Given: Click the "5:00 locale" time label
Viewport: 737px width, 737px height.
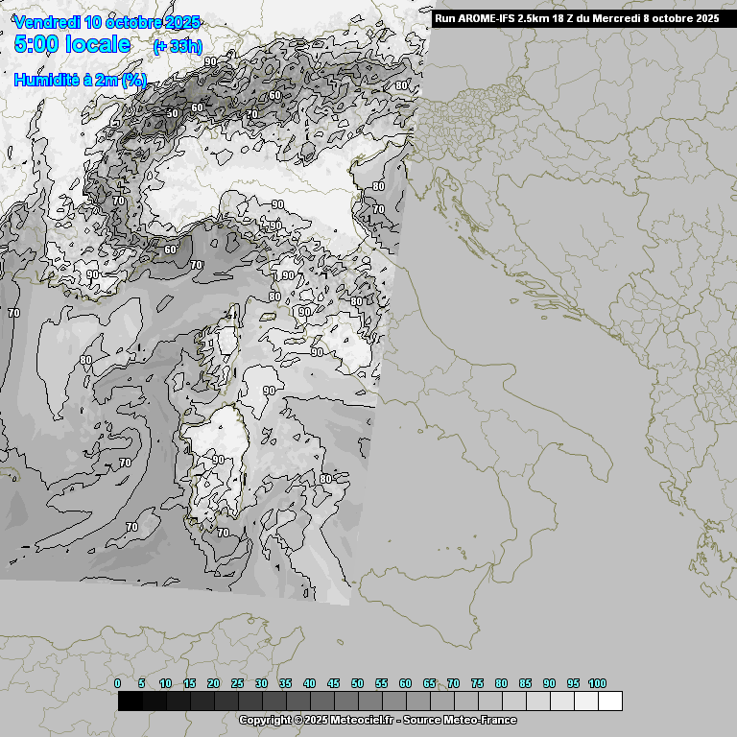Looking at the screenshot, I should (x=72, y=44).
